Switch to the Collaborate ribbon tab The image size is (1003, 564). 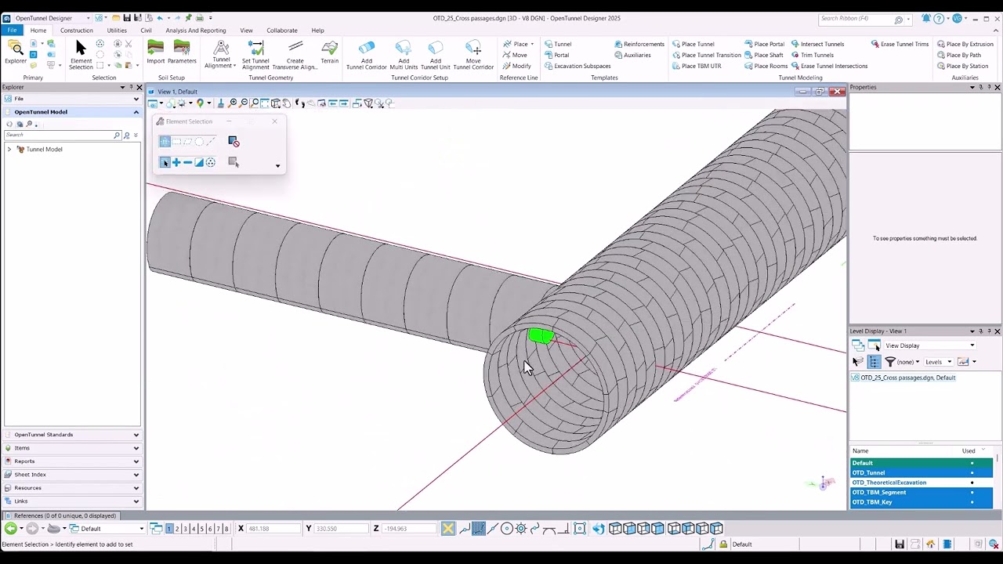pos(282,31)
